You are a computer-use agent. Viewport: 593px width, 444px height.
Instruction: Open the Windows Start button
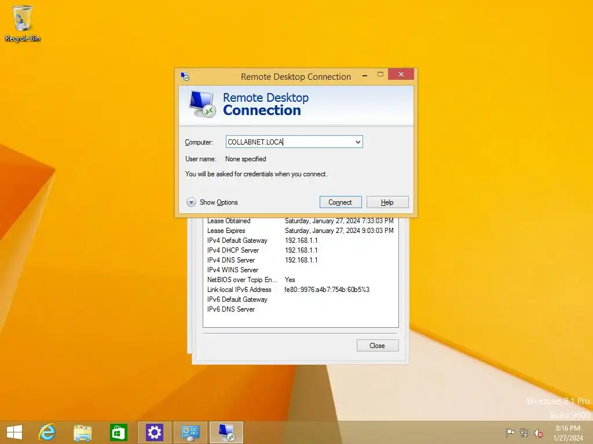pyautogui.click(x=14, y=432)
